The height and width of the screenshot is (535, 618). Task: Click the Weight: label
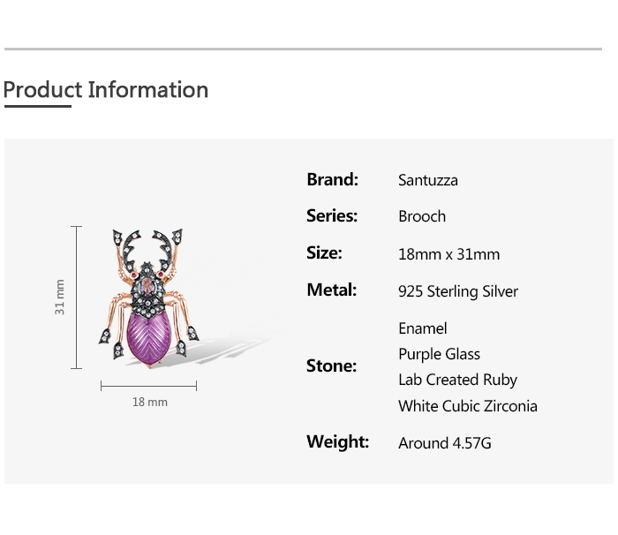337,441
